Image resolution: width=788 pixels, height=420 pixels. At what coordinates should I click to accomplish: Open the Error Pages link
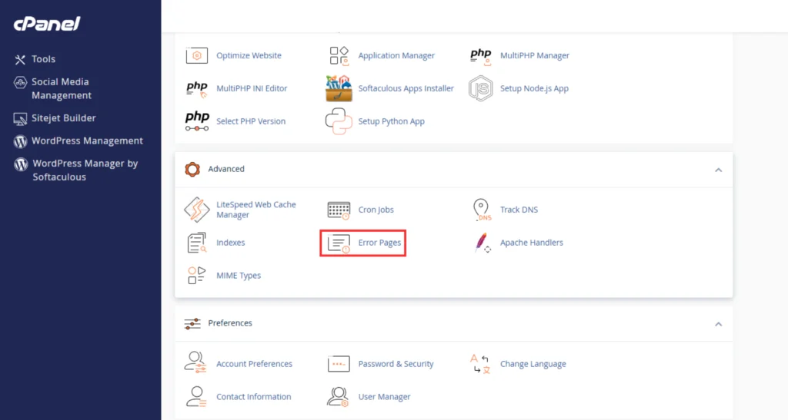point(379,243)
